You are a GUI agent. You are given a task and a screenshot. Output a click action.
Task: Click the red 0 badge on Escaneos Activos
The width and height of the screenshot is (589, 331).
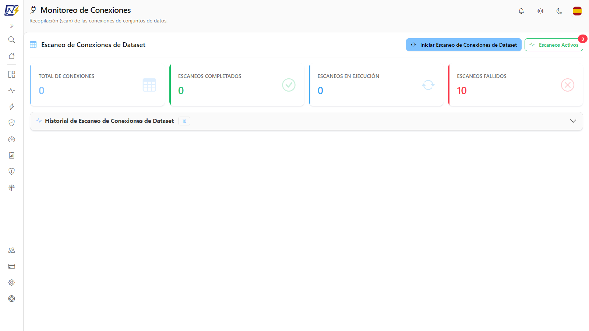coord(583,39)
